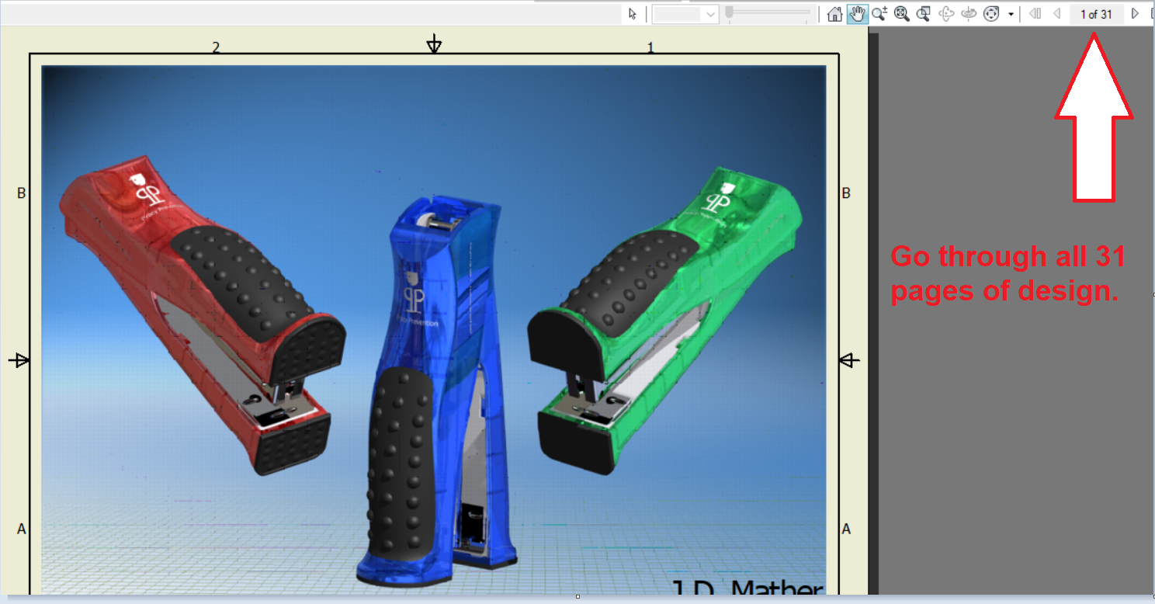This screenshot has width=1155, height=604.
Task: Select the arrow selection tool
Action: coord(633,13)
